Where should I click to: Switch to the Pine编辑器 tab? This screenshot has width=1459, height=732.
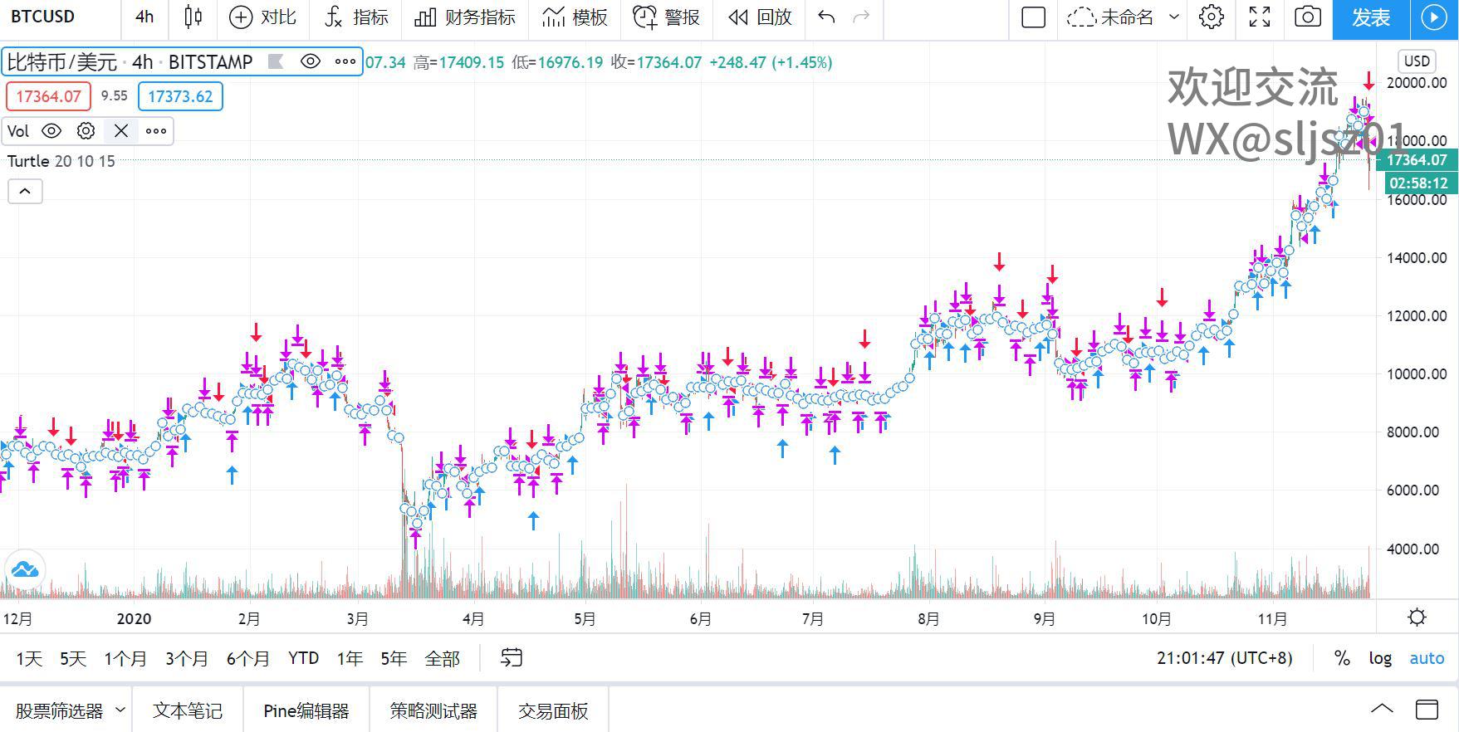(306, 710)
